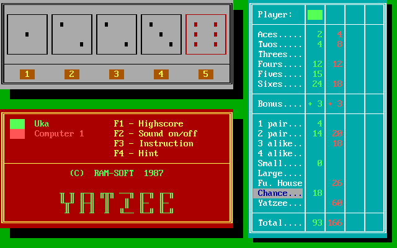Click red Fu. House score 26
The width and height of the screenshot is (397, 248).
pos(337,184)
